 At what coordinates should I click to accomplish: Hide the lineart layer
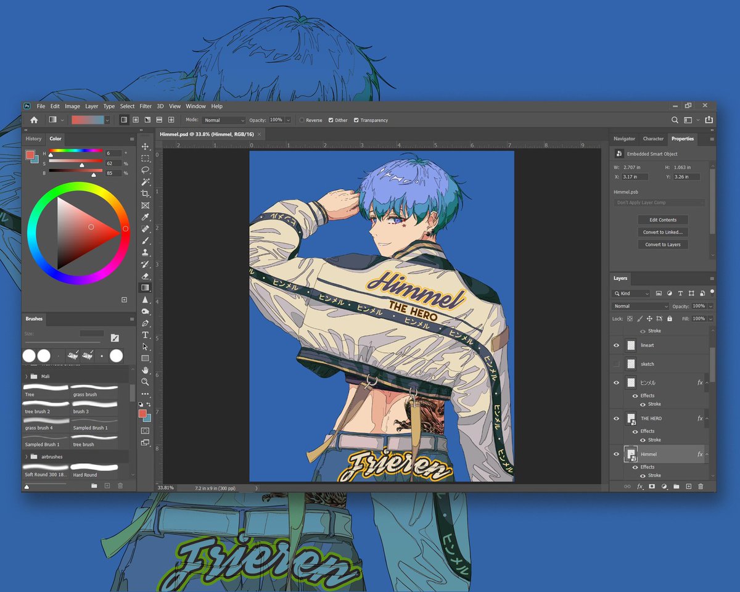pos(616,346)
